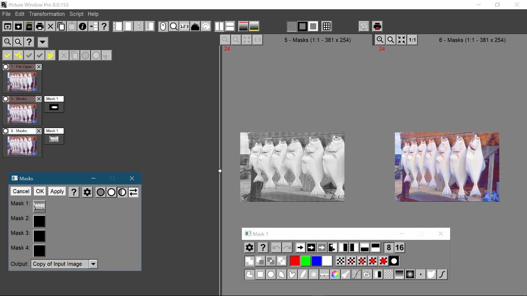Select the rectangle mask tool

tap(260, 275)
